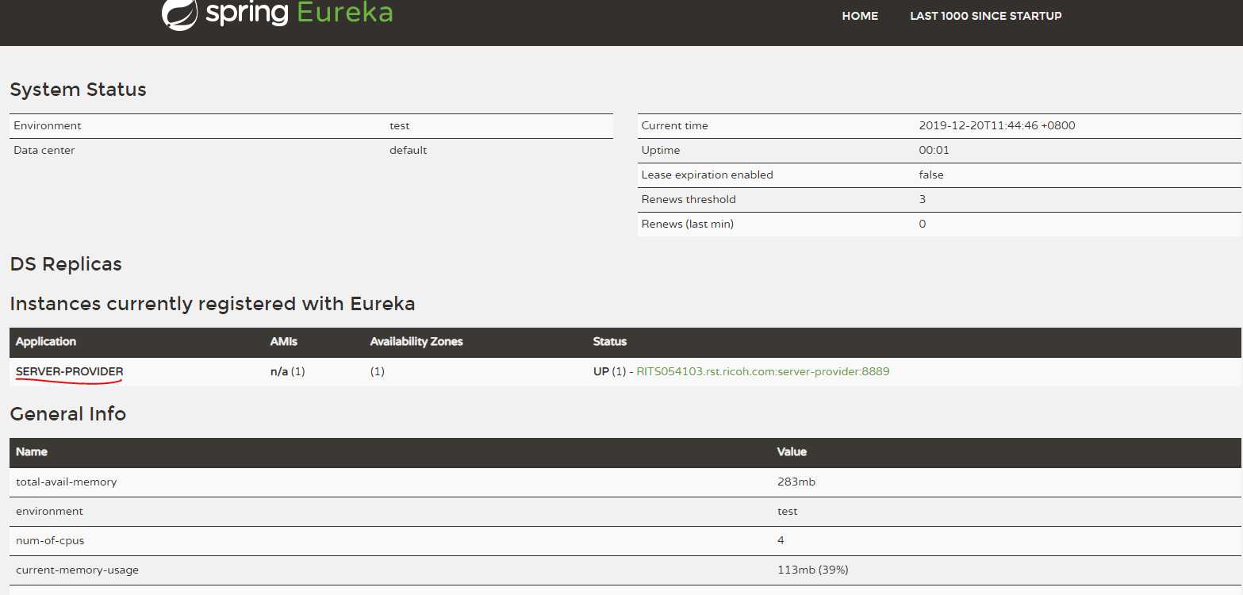
Task: Select the 'default' data center value
Action: coord(408,150)
